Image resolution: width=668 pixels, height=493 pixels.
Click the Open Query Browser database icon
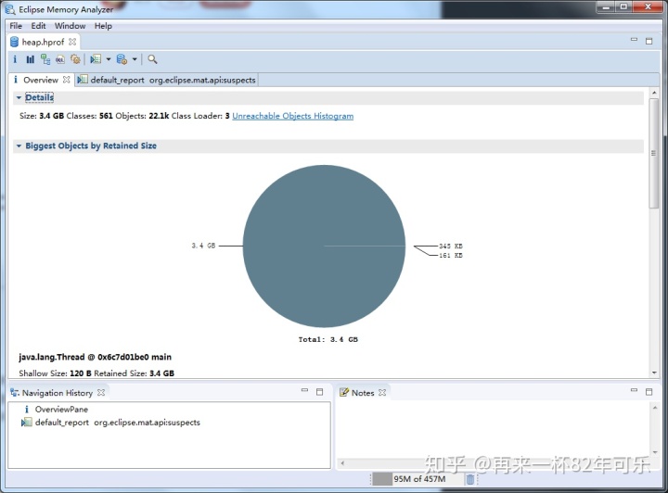122,59
